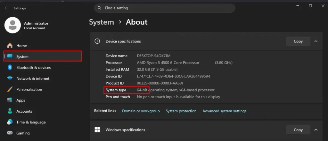The height and width of the screenshot is (141, 328).
Task: Minimize the Settings window
Action: tap(298, 6)
